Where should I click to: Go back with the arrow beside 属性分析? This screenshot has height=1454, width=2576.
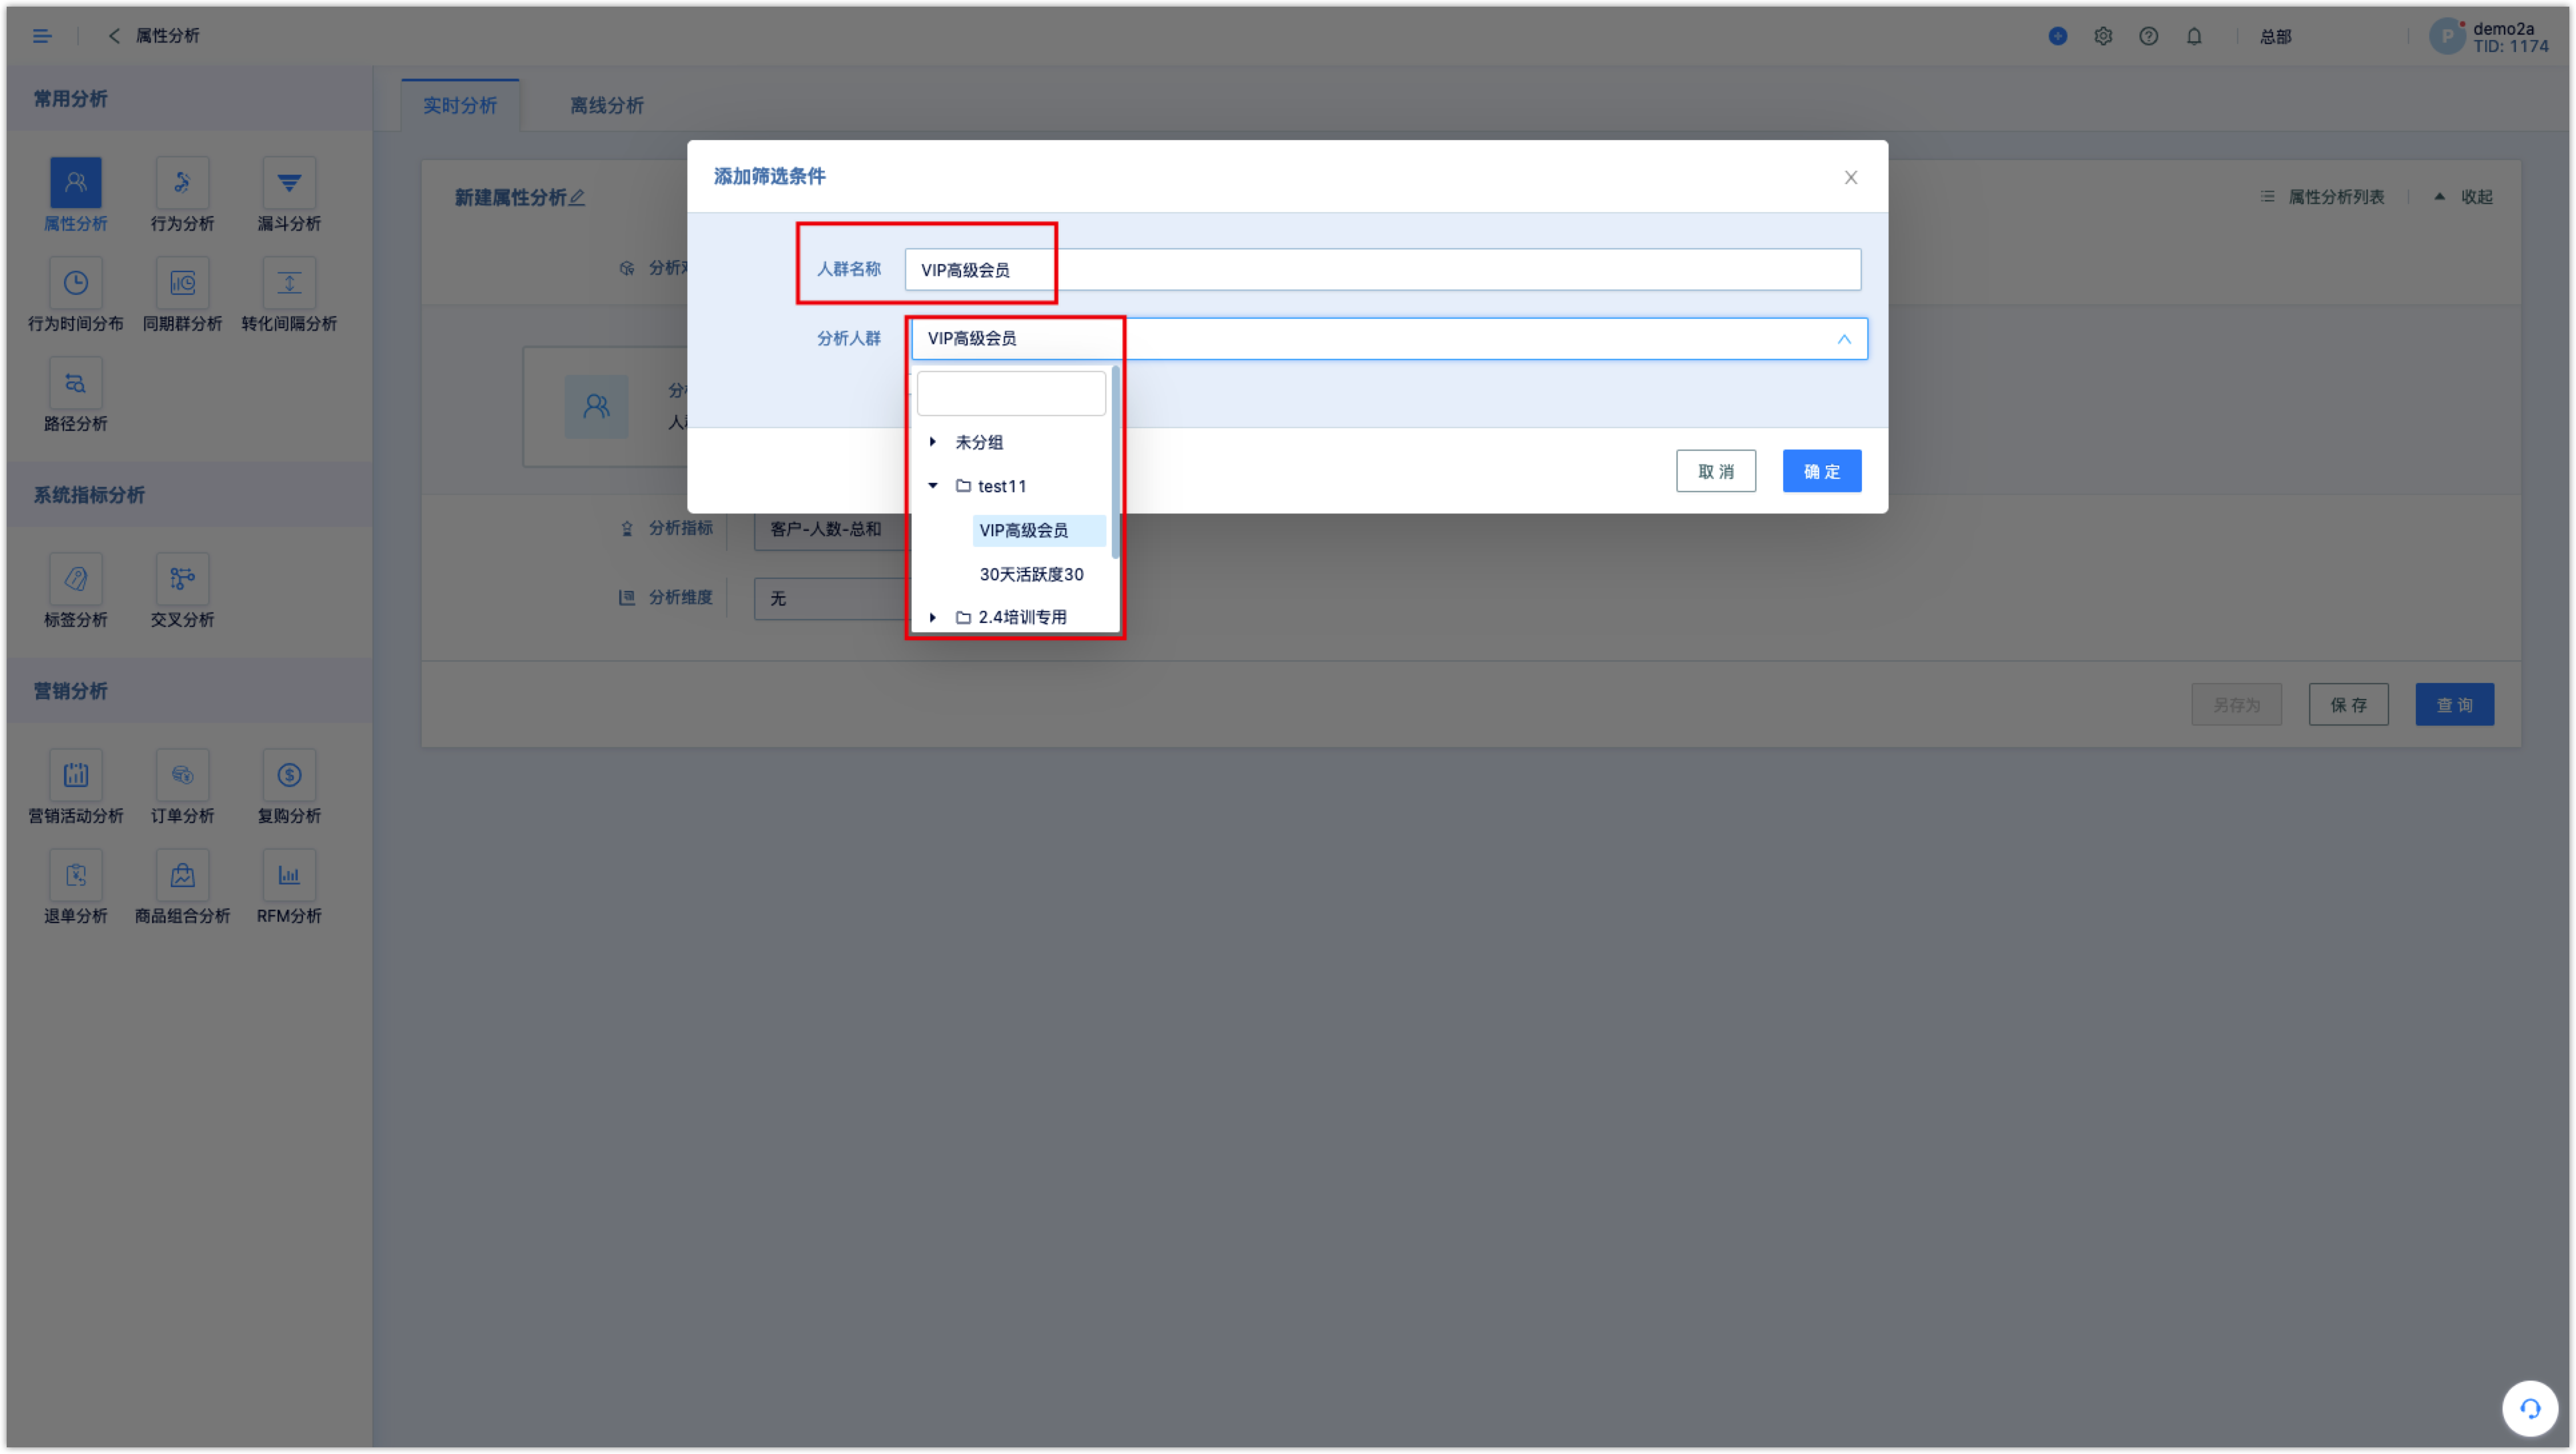[114, 36]
